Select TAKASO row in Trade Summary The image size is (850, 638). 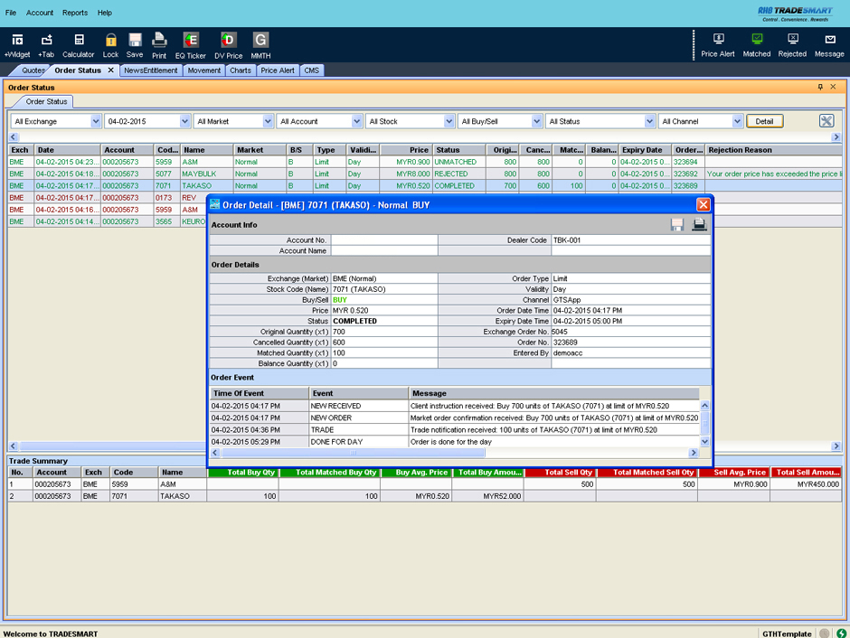(x=424, y=496)
